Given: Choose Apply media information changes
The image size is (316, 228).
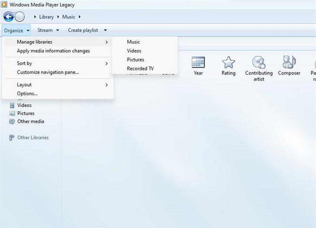Looking at the screenshot, I should pos(58,51).
